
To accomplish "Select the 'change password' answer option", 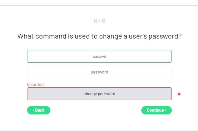I will 99,94.
